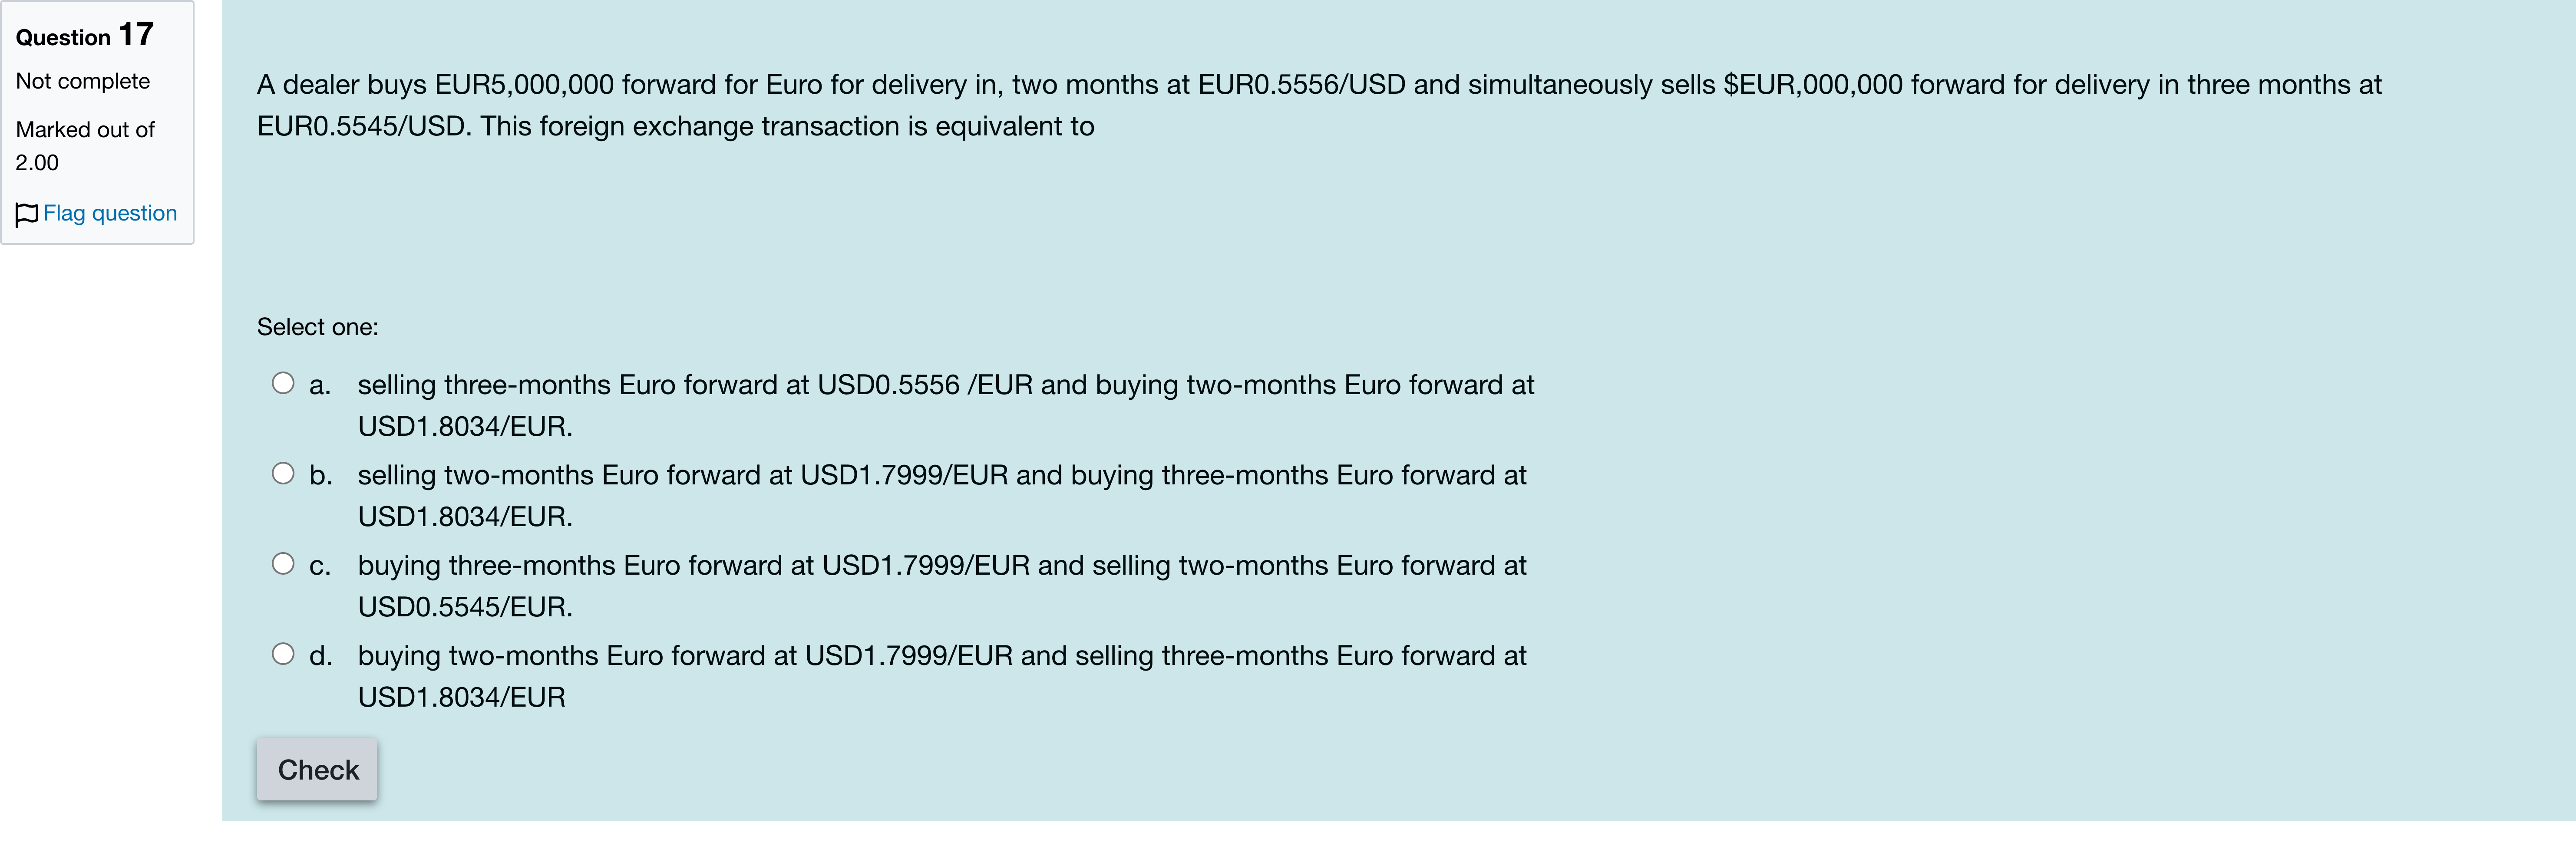Click the 'd.' answer letter label
Image resolution: width=2576 pixels, height=849 pixels.
(320, 656)
